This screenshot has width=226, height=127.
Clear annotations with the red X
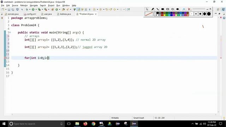pyautogui.click(x=189, y=9)
